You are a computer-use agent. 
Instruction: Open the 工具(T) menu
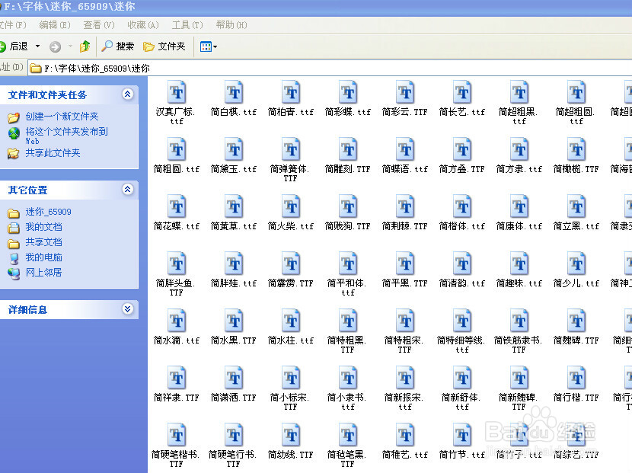[187, 25]
